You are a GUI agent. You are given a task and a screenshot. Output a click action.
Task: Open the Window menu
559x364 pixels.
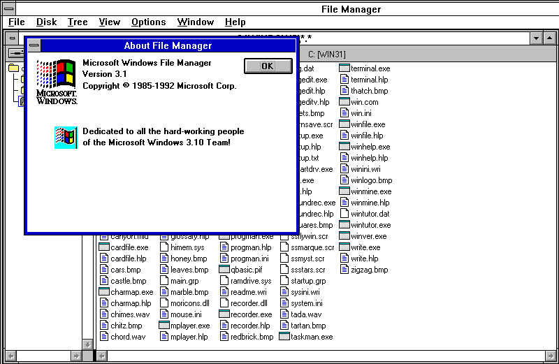(x=196, y=22)
